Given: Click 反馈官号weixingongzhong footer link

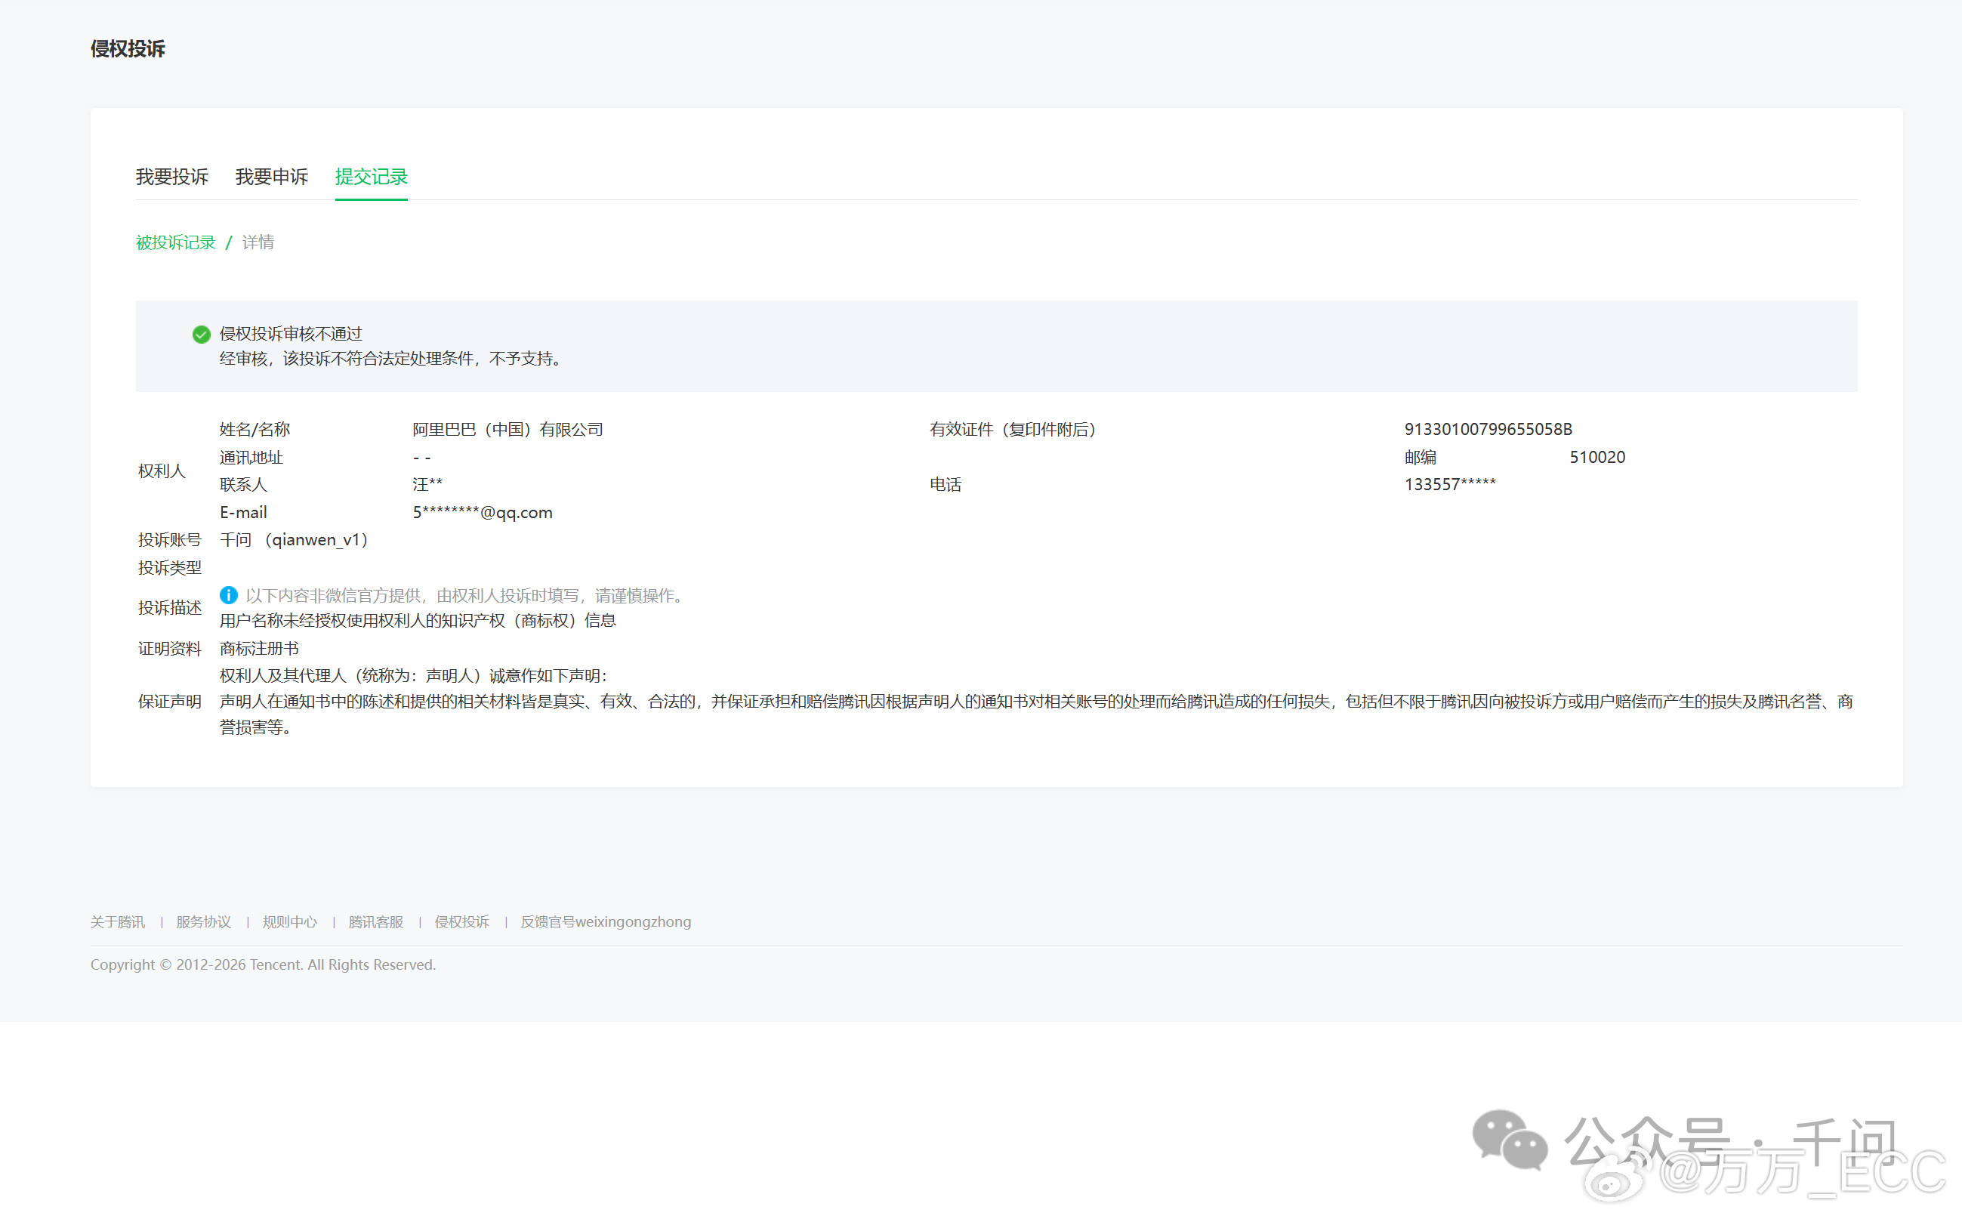Looking at the screenshot, I should coord(605,922).
